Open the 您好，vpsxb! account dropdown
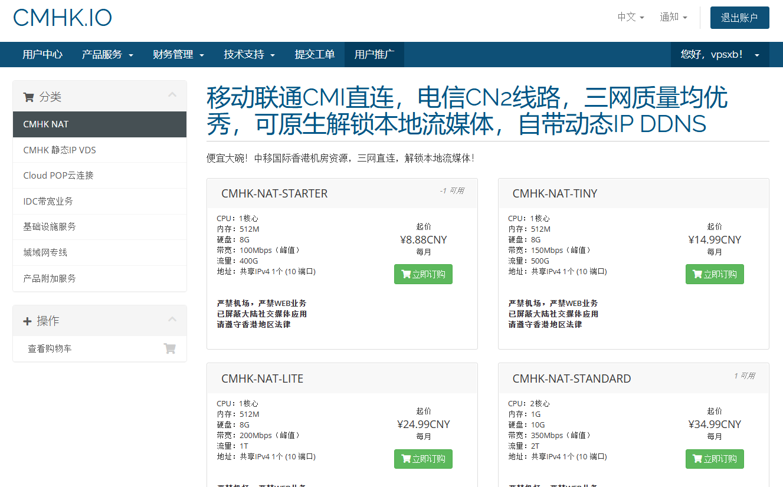 (720, 54)
